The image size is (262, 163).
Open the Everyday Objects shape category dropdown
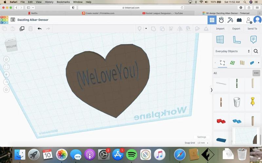tap(232, 51)
